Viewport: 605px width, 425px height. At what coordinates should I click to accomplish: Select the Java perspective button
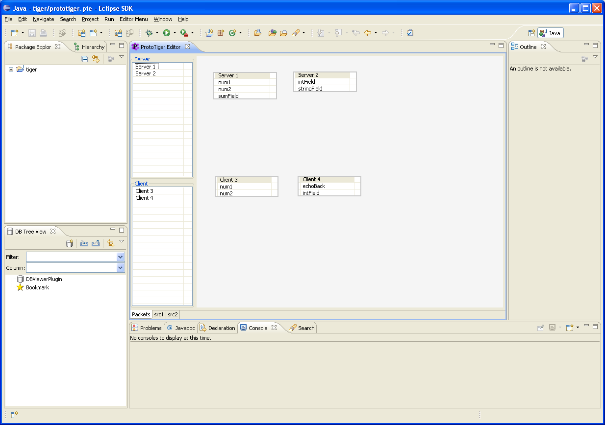550,33
